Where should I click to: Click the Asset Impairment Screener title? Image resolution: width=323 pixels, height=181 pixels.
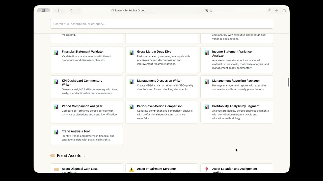156,169
